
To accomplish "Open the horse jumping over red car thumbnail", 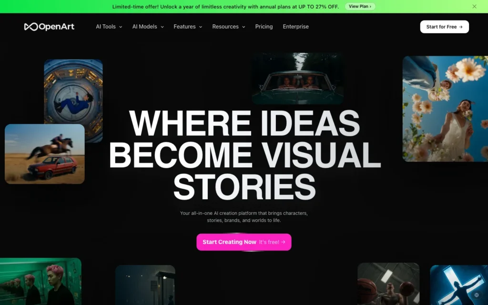I will (x=44, y=154).
